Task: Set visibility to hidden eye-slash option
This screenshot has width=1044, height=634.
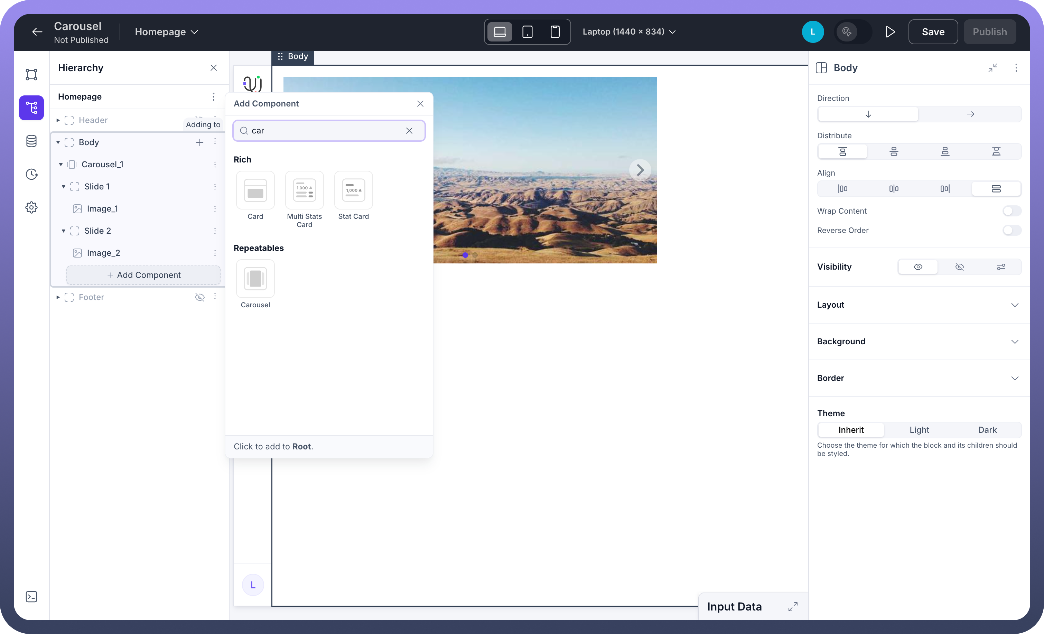Action: coord(959,267)
